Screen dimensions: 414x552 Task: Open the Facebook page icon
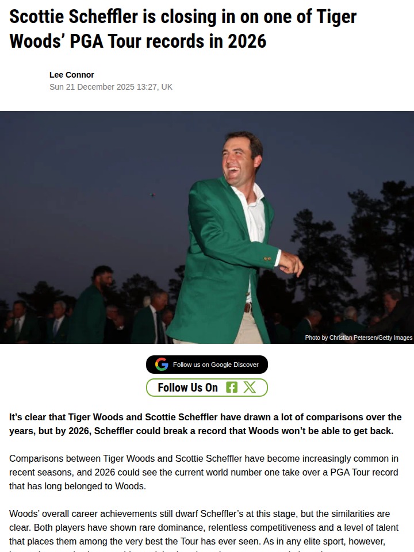tap(232, 387)
